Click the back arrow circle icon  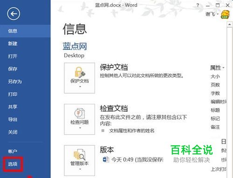tap(14, 14)
